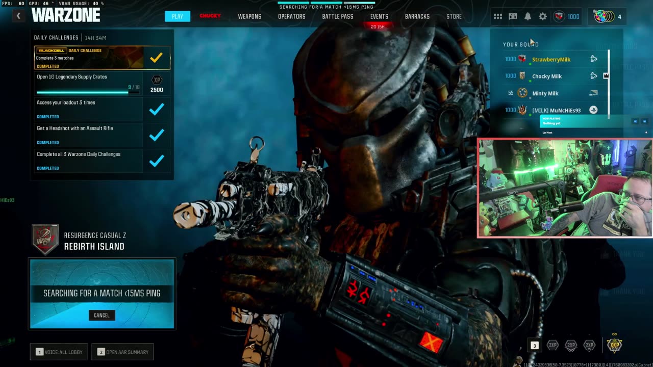Screen dimensions: 653x367
Task: Click previous track in Now Playing widget
Action: pos(635,121)
